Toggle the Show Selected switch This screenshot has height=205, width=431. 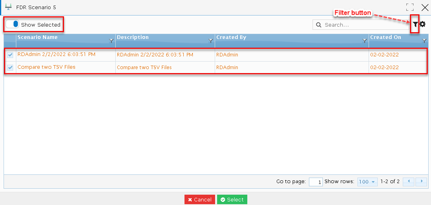13,24
